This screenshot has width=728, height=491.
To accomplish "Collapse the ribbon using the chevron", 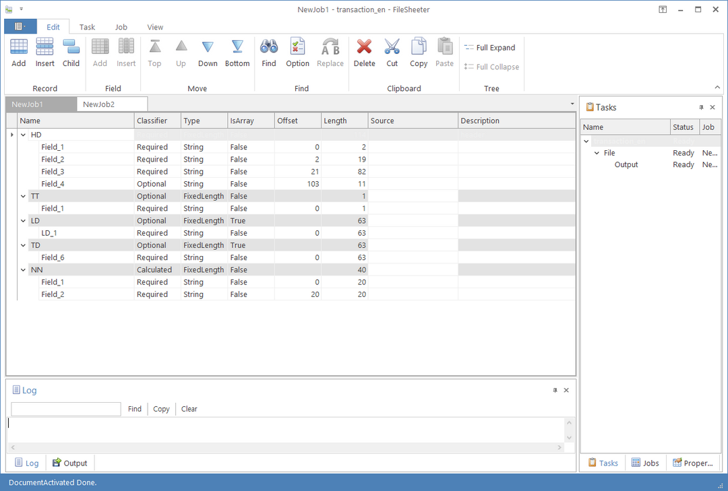I will pyautogui.click(x=717, y=88).
